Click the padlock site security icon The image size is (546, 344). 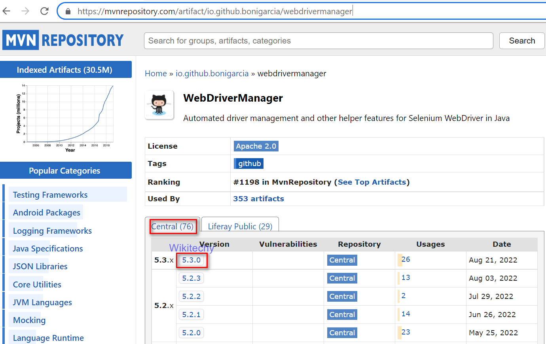click(x=68, y=11)
